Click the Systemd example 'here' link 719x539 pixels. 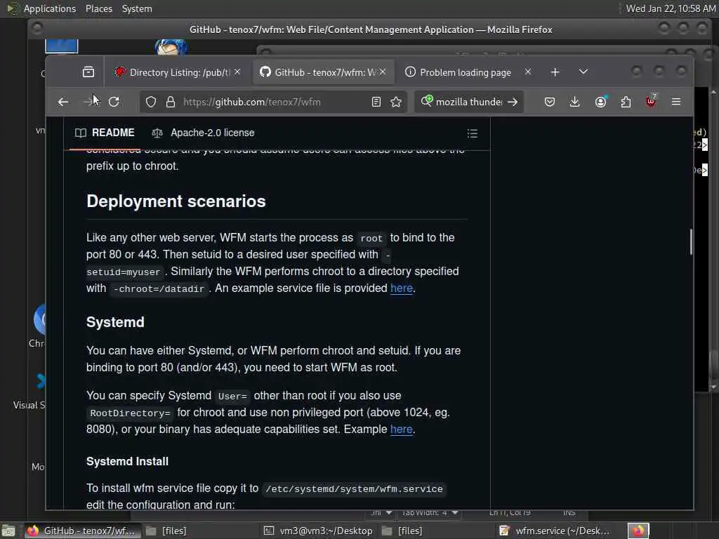click(x=401, y=430)
